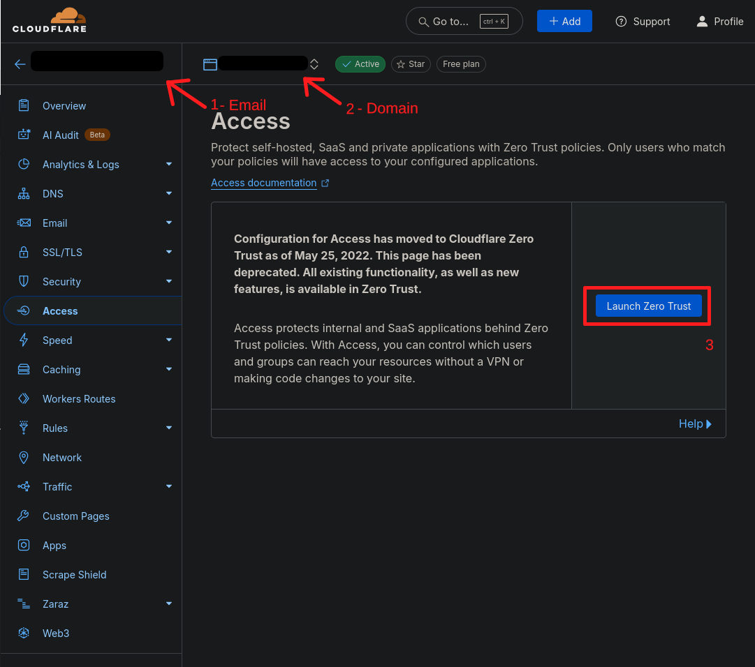This screenshot has height=667, width=755.
Task: Click the Zaraz stacked lines icon
Action: [x=24, y=604]
